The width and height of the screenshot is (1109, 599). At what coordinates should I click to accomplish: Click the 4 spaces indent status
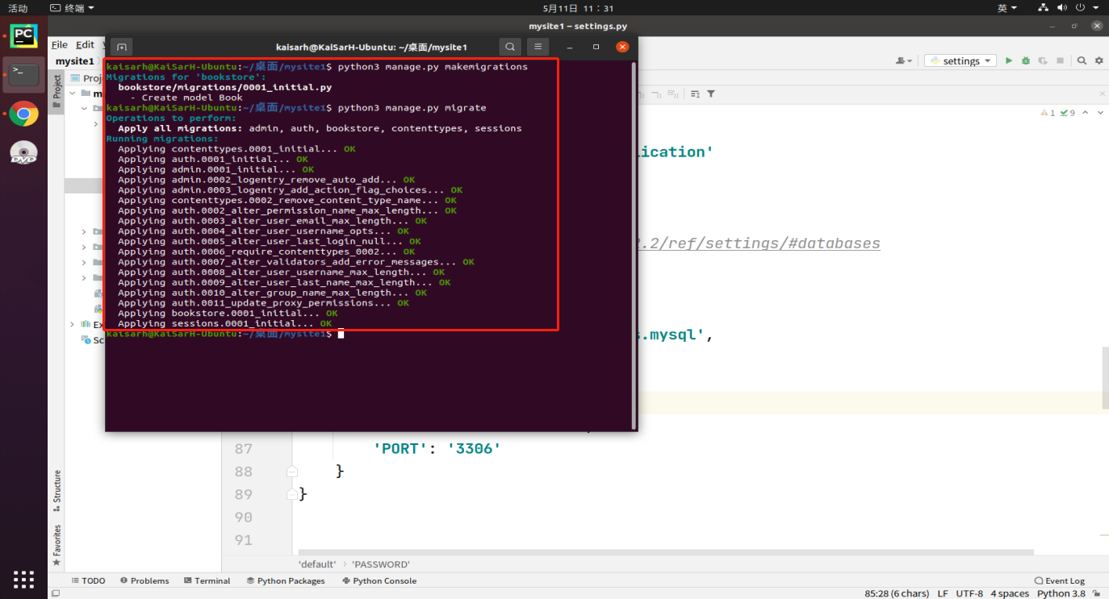pos(1010,593)
